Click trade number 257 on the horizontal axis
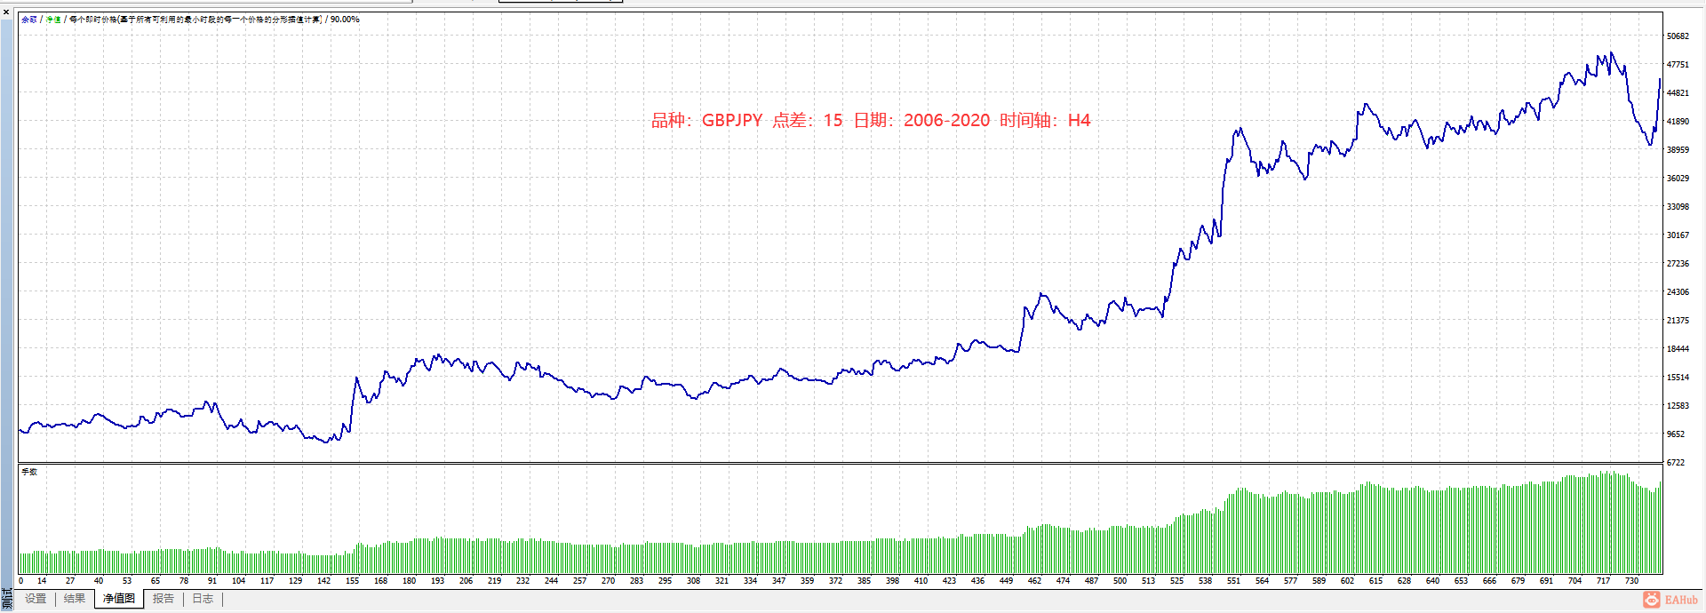This screenshot has width=1706, height=613. 579,581
